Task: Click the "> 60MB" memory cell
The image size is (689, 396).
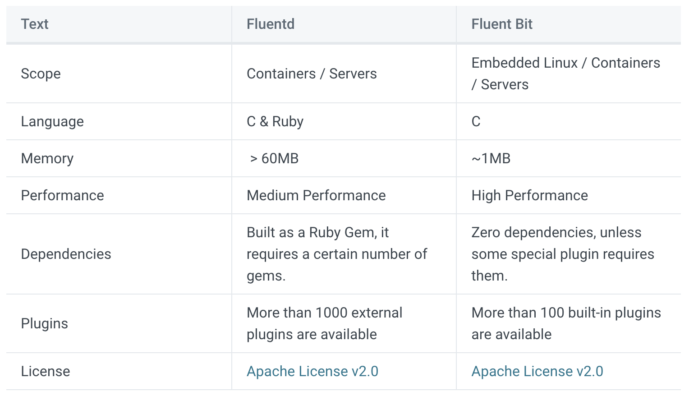Action: [x=274, y=158]
